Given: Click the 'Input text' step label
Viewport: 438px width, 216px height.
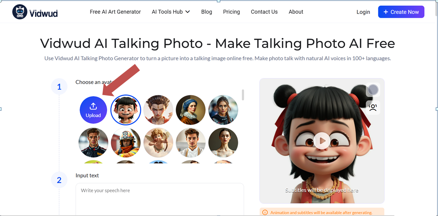Looking at the screenshot, I should pos(87,176).
